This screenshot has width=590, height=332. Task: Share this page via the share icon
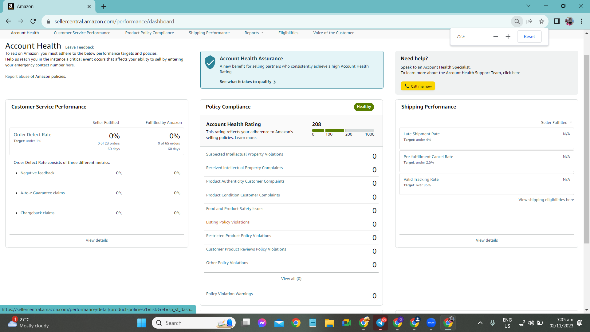pos(529,21)
